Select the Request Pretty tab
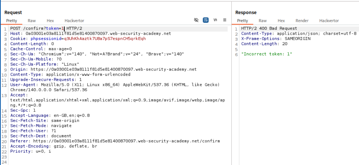The image size is (359, 165). pos(12,21)
